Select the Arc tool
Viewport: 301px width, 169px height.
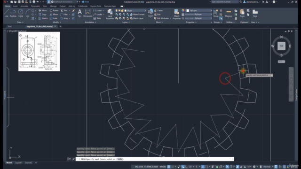coord(28,13)
